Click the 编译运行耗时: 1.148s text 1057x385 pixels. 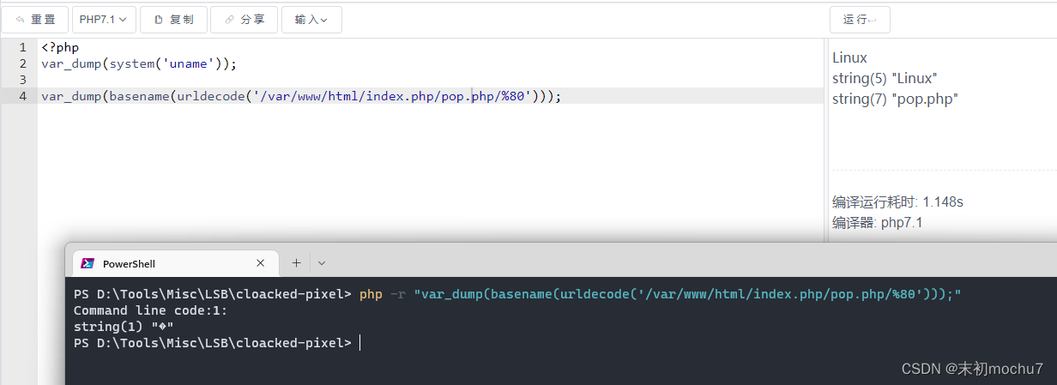pyautogui.click(x=897, y=202)
